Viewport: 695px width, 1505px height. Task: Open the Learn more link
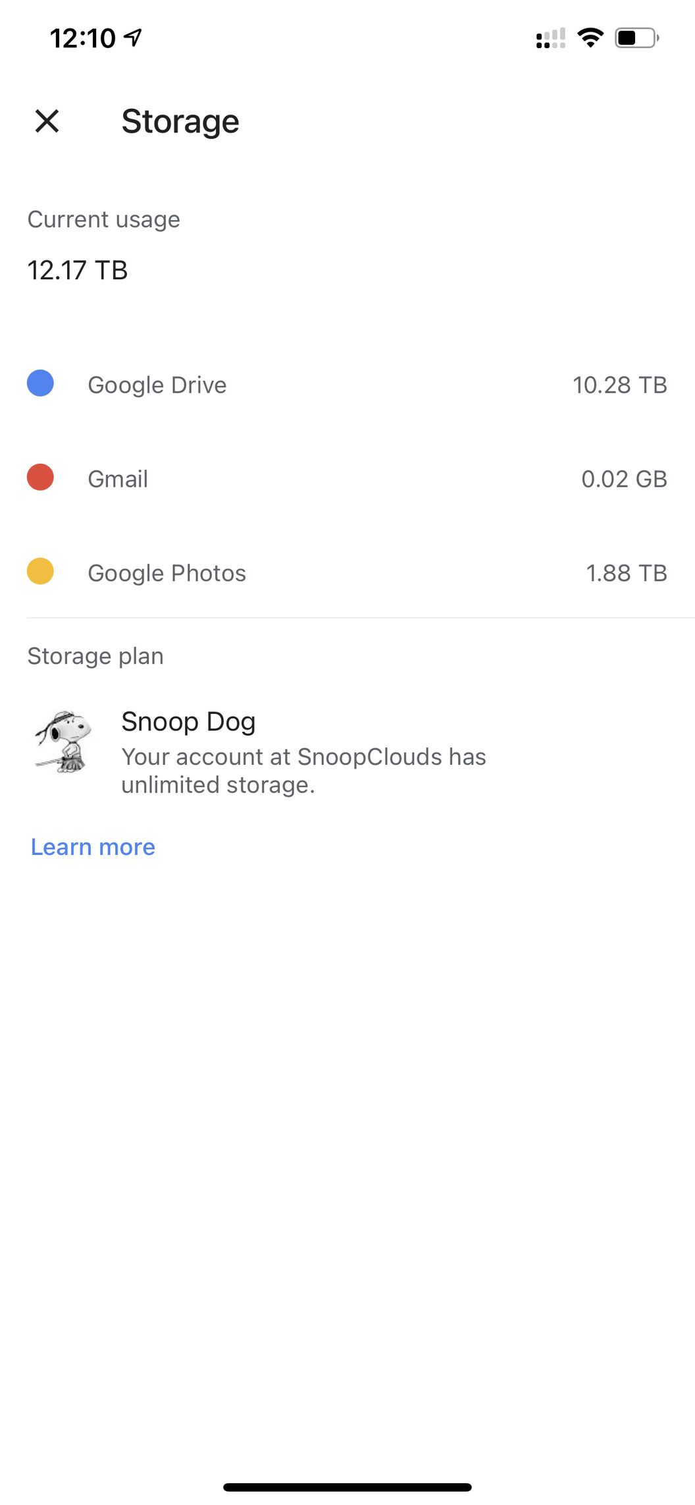[93, 847]
